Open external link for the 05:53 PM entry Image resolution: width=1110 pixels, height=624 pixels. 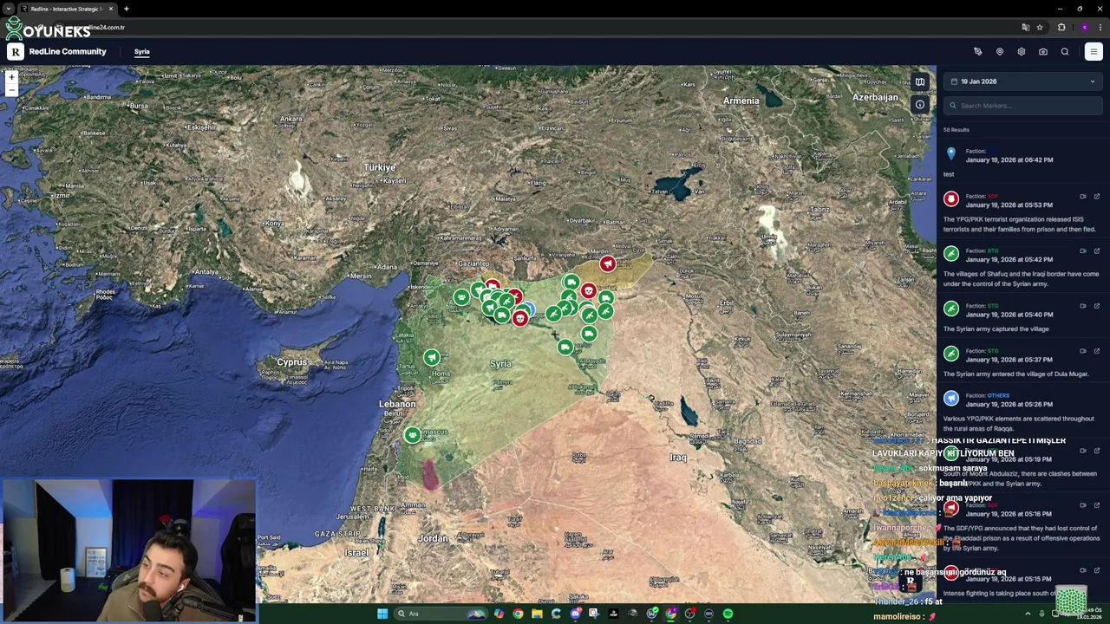click(x=1097, y=197)
